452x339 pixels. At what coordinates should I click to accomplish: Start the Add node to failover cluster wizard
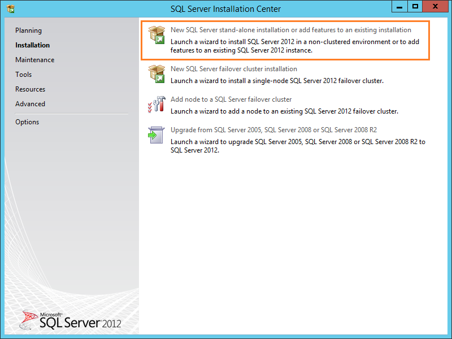[x=232, y=99]
